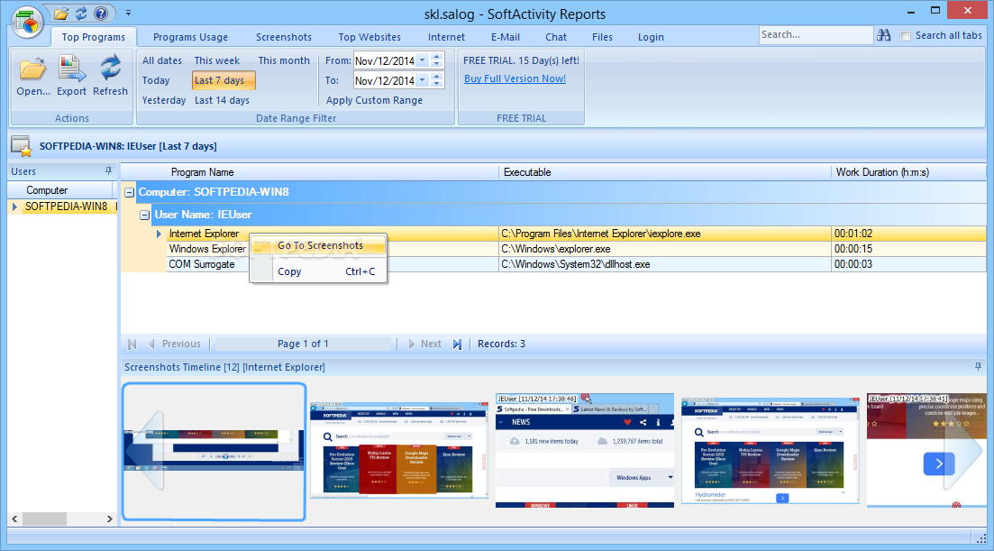The height and width of the screenshot is (551, 994).
Task: Open help via the question mark icon
Action: [101, 13]
